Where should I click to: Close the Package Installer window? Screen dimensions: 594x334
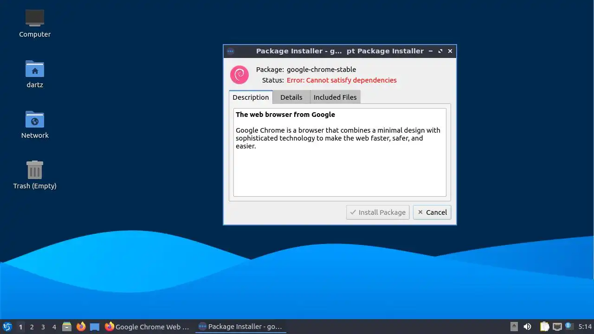pos(450,51)
